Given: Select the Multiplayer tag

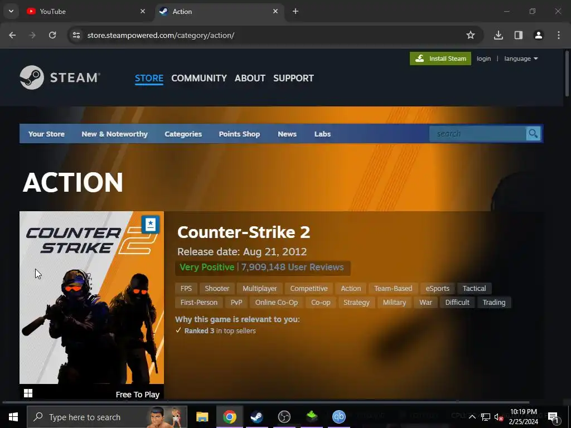Looking at the screenshot, I should (x=260, y=289).
